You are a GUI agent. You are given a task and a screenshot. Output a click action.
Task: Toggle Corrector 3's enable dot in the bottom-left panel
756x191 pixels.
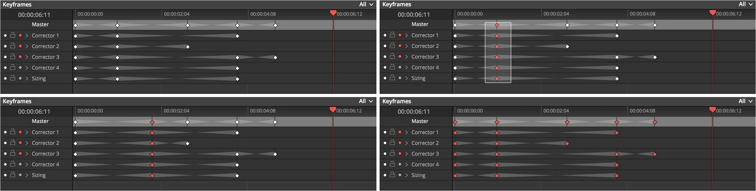click(x=5, y=154)
